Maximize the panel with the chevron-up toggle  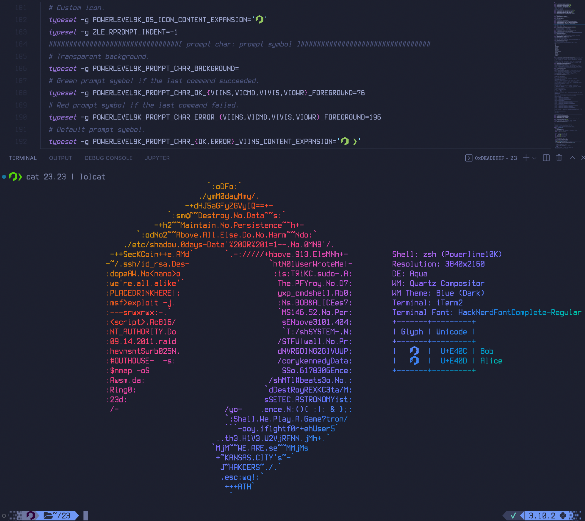(x=572, y=158)
